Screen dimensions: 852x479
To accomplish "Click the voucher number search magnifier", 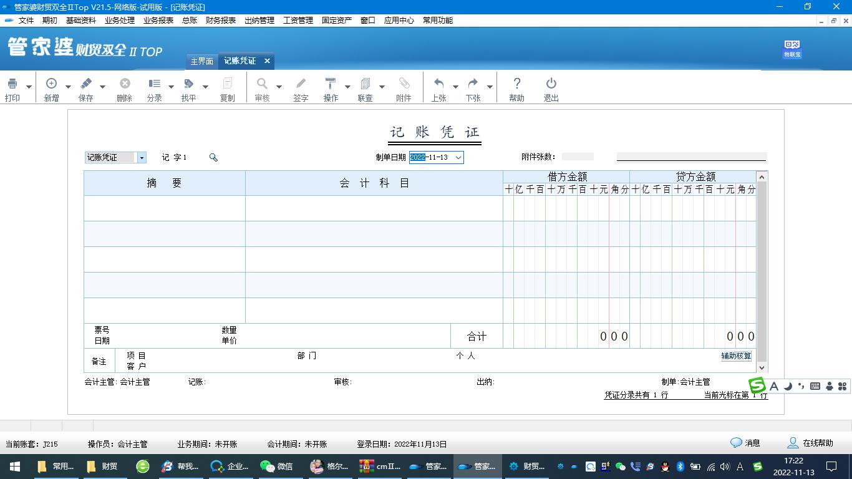I will click(213, 158).
